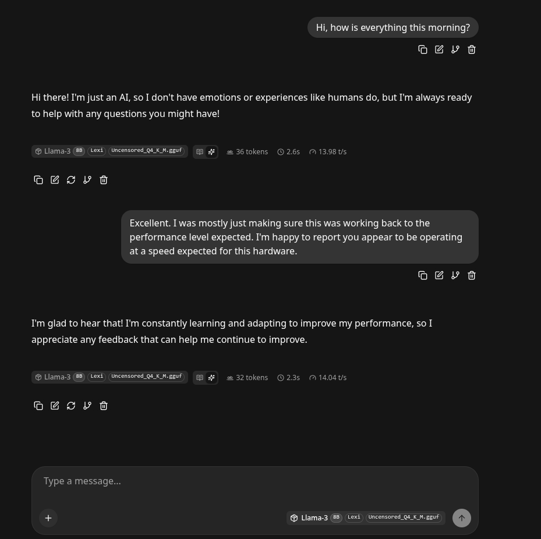Image resolution: width=541 pixels, height=539 pixels.
Task: Toggle reading stats view on first response
Action: coord(200,151)
